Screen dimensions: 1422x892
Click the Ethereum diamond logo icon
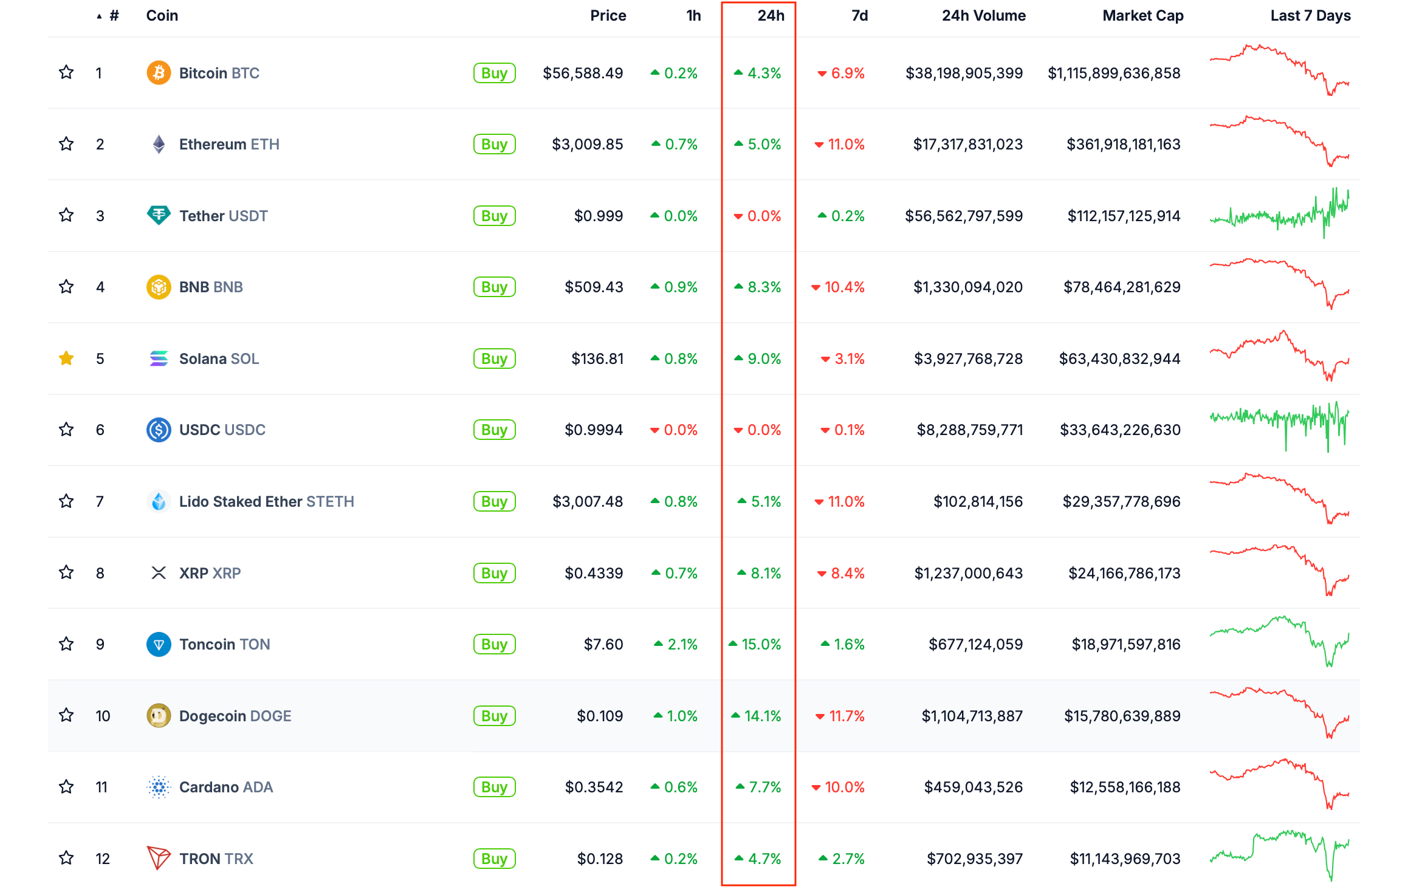[159, 144]
